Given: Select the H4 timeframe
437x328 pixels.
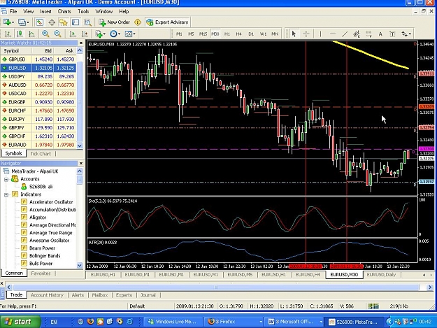Looking at the screenshot, I should point(239,34).
